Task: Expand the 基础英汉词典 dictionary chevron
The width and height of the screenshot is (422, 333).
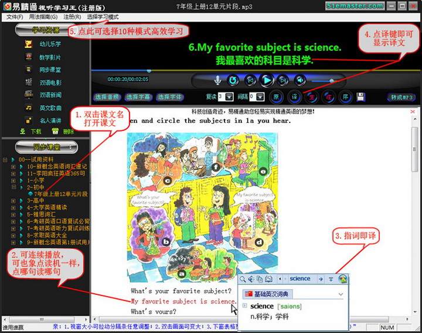Action: coord(341,294)
